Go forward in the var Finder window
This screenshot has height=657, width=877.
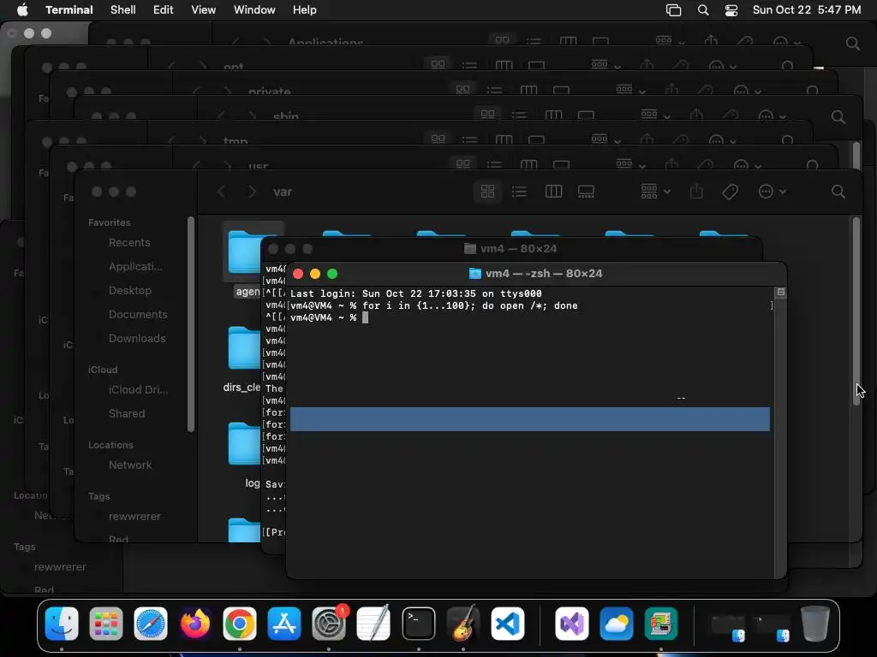[x=252, y=192]
